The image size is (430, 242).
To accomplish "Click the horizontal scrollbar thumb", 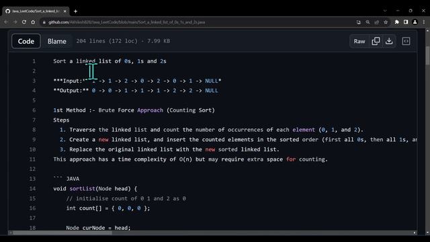I will tap(62, 233).
